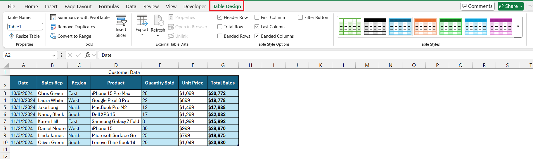The image size is (533, 159).
Task: Open the Formulas tab
Action: (x=109, y=6)
